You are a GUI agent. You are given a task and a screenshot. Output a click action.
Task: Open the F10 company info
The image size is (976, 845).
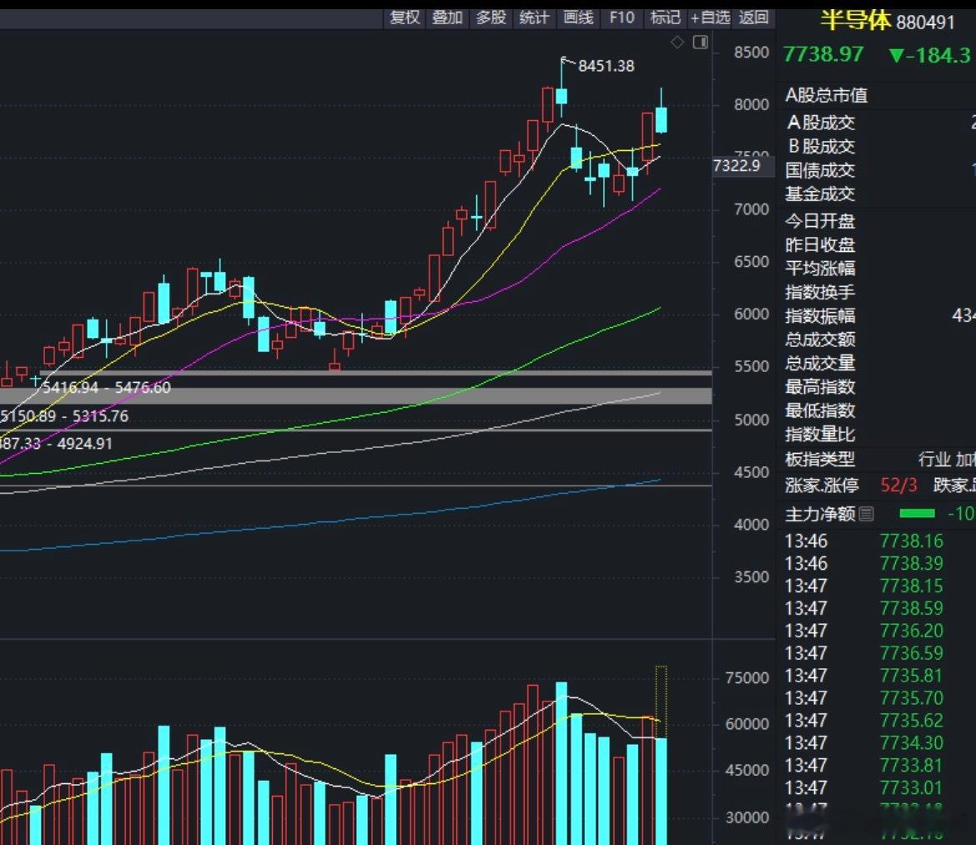click(x=621, y=18)
